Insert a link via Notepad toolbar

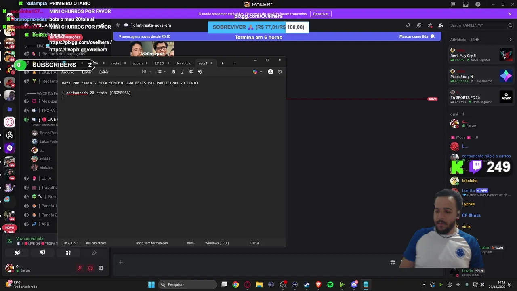(191, 72)
